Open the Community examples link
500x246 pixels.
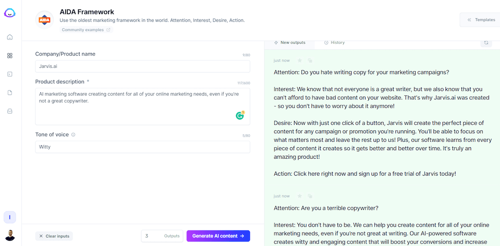[86, 30]
